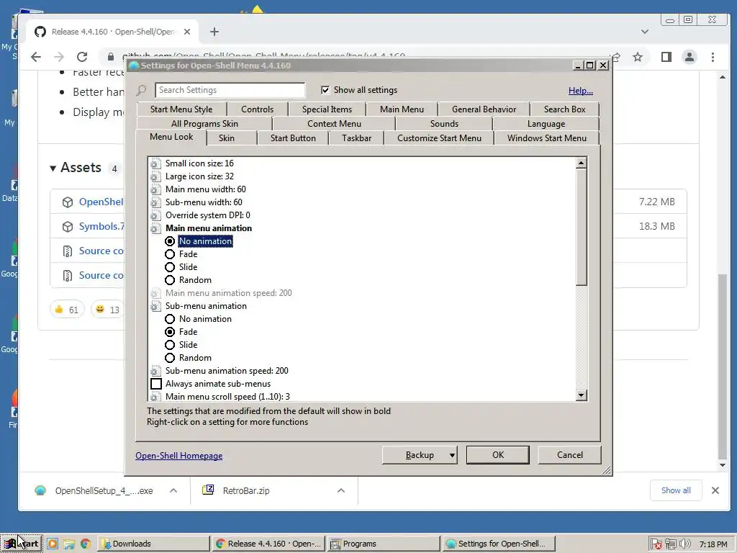The width and height of the screenshot is (737, 553).
Task: Click the Sub-menu animation setting icon
Action: tap(155, 306)
